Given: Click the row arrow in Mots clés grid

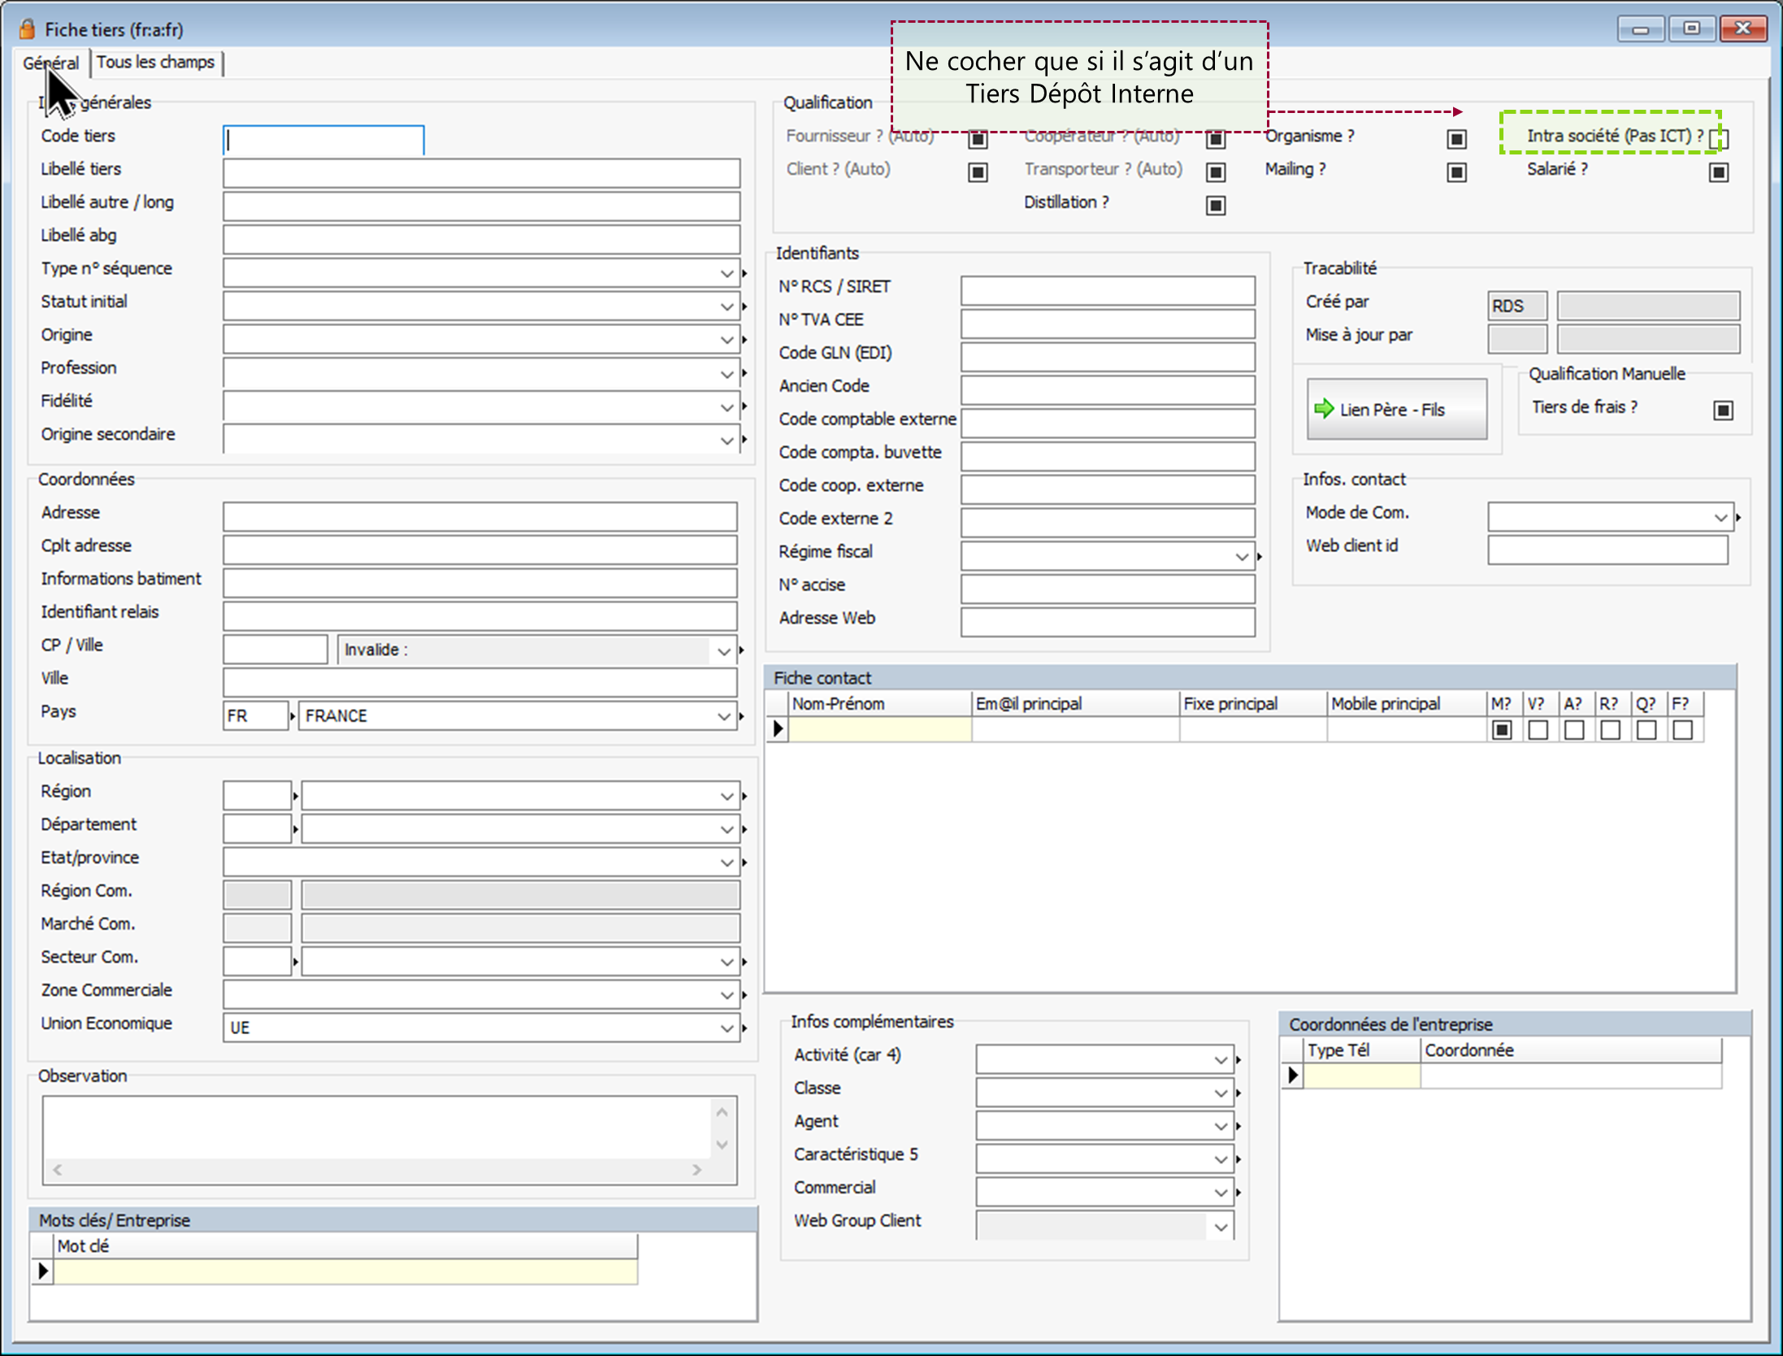Looking at the screenshot, I should tap(43, 1271).
